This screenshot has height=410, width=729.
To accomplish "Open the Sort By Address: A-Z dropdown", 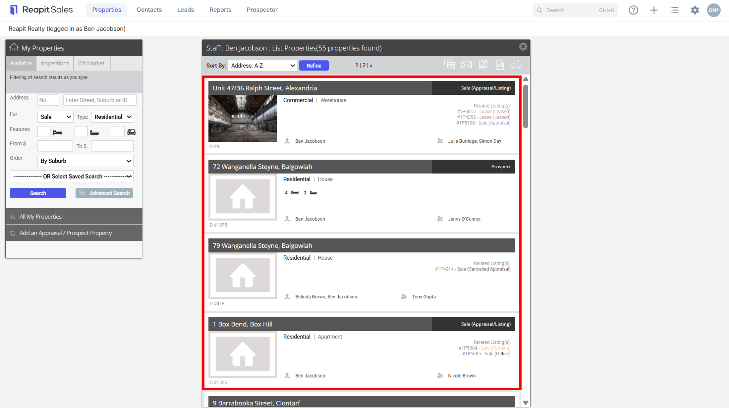I will click(262, 66).
